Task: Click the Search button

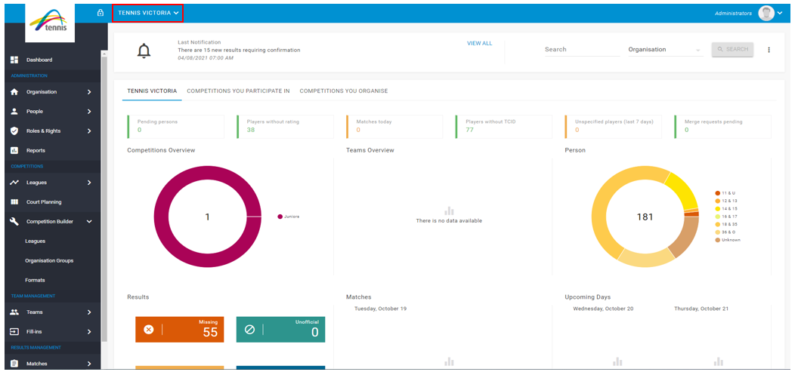Action: tap(732, 49)
